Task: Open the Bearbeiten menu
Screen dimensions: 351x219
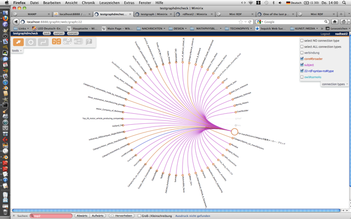Action: 52,3
